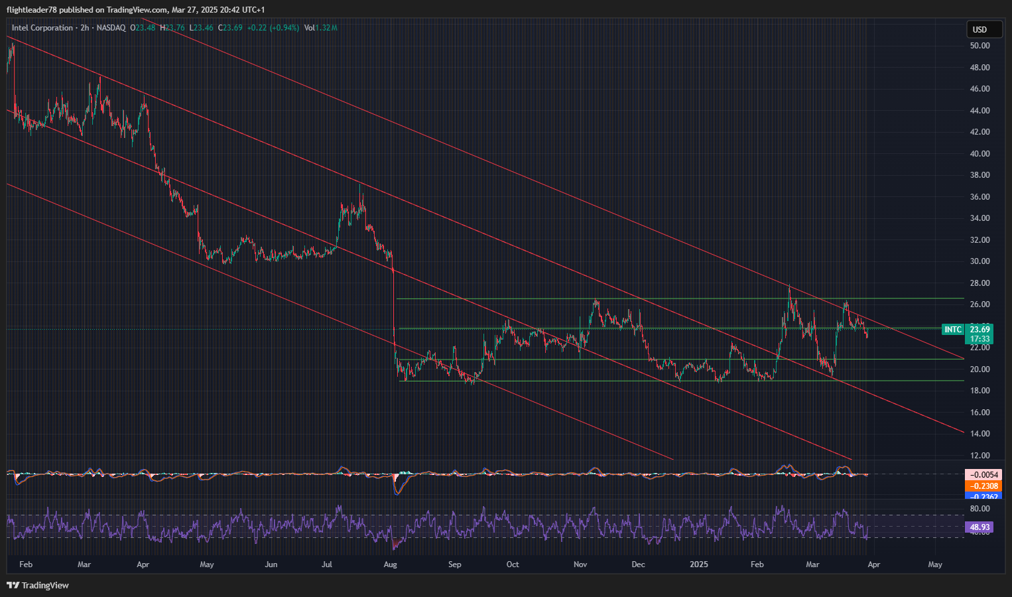Click the 2025 year label on time axis
This screenshot has width=1012, height=597.
[x=699, y=564]
